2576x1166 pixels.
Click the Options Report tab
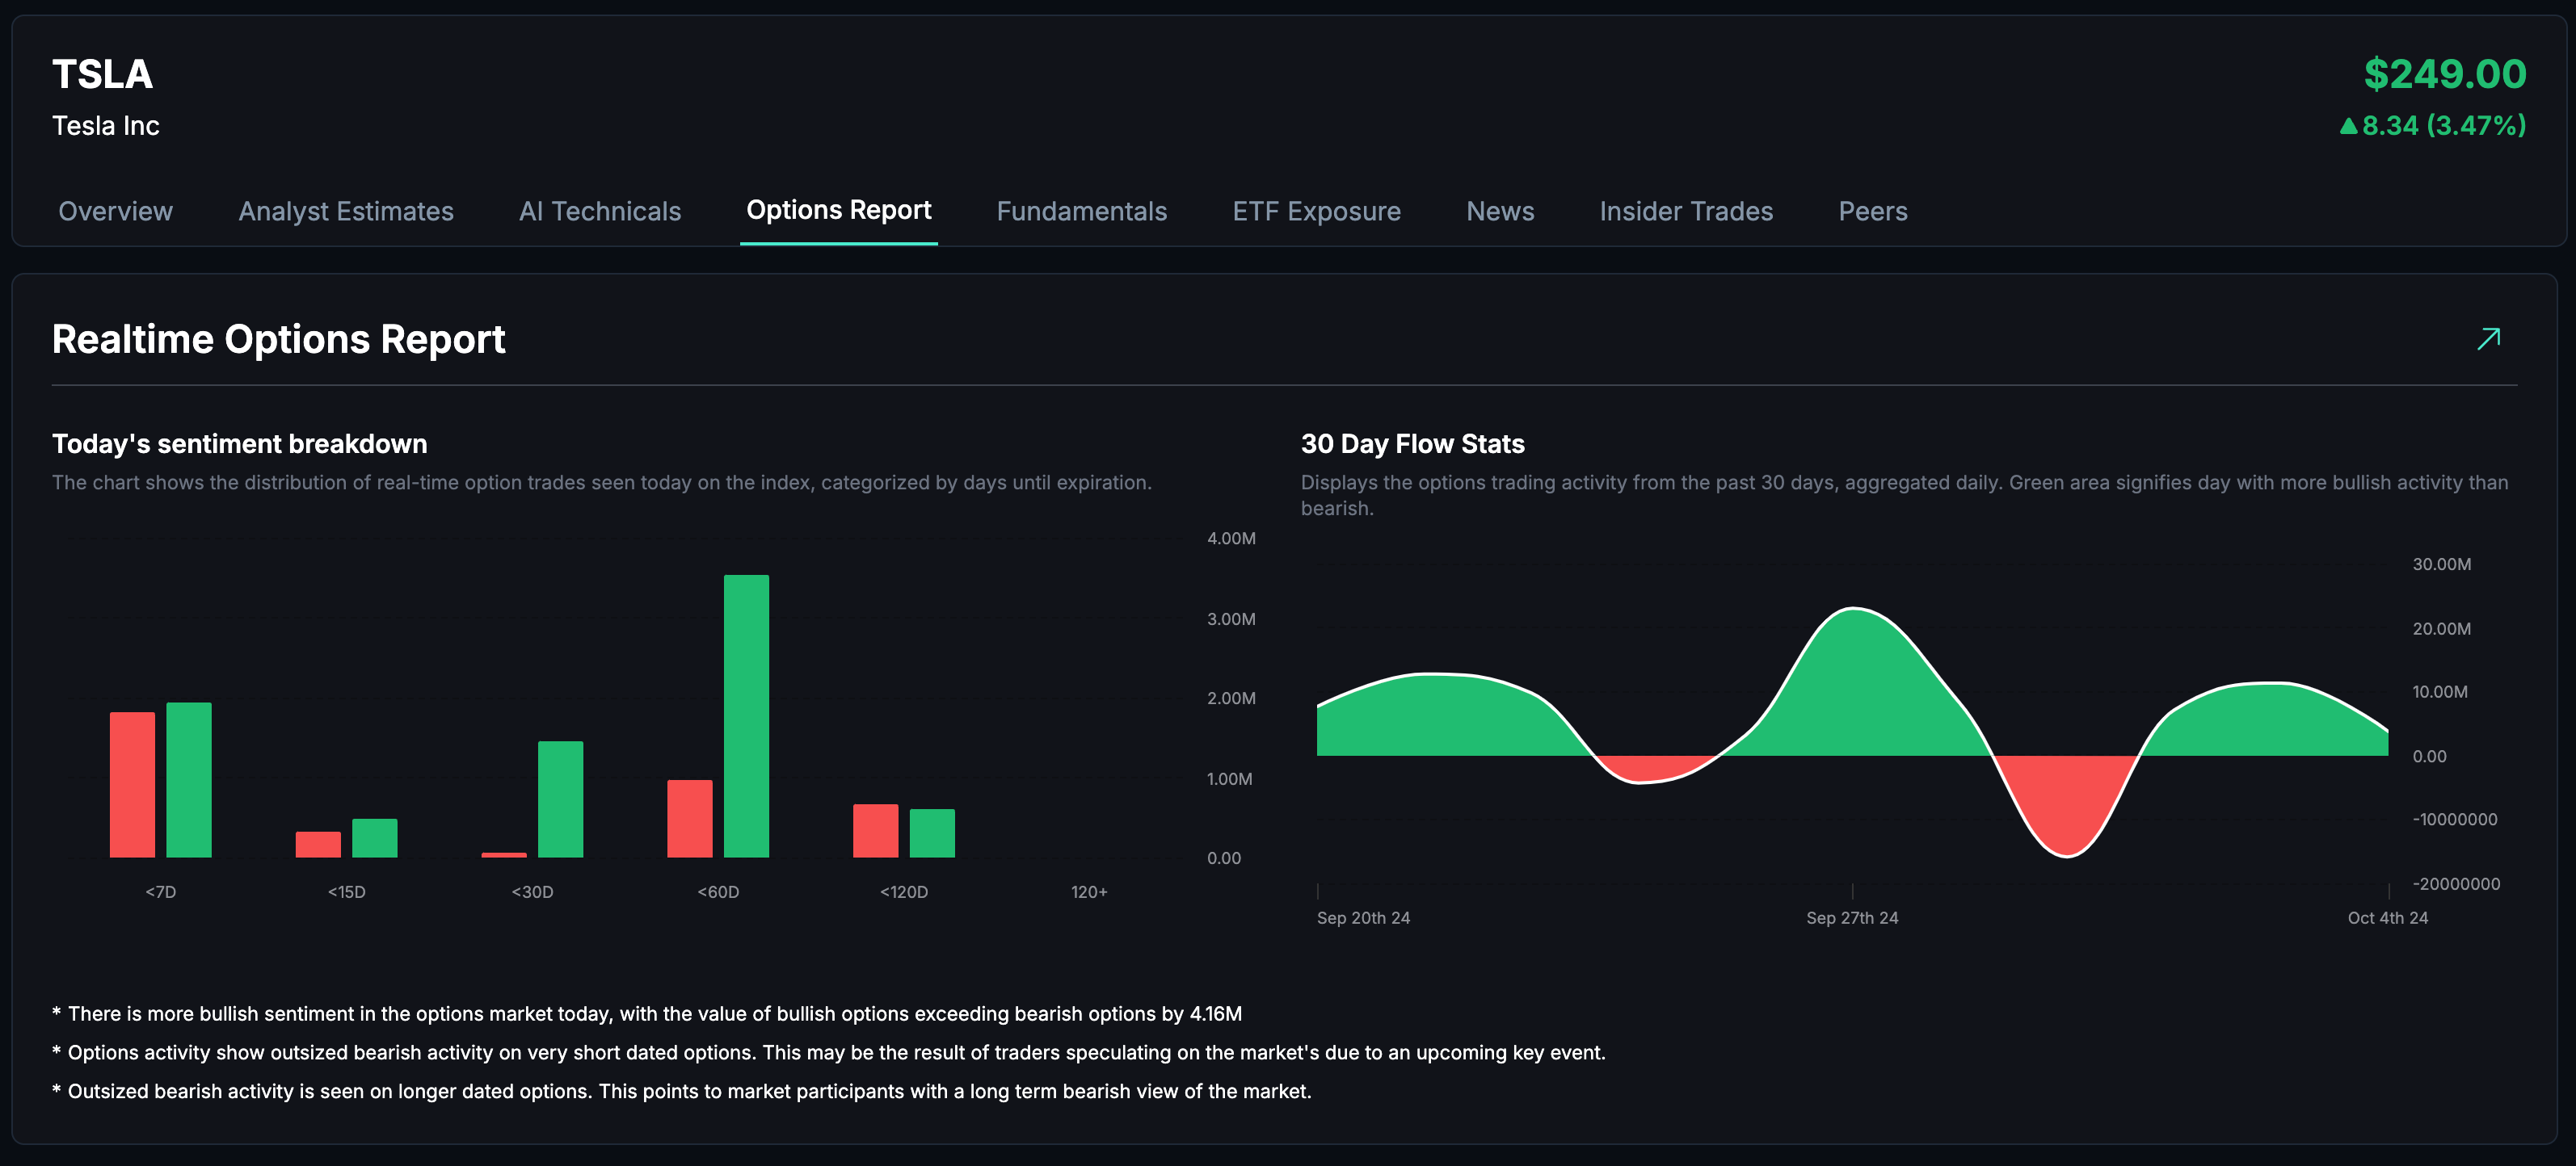[839, 211]
